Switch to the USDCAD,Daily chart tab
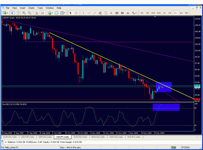203x150 pixels. pyautogui.click(x=116, y=137)
